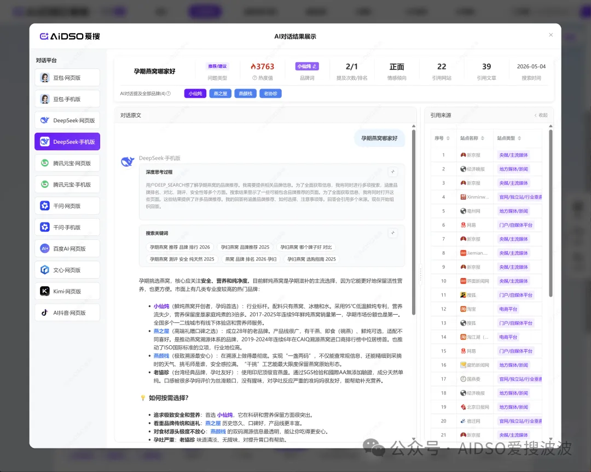The image size is (591, 472).
Task: Click the 孕期燕窝哪家好 user message bubble
Action: (x=379, y=138)
